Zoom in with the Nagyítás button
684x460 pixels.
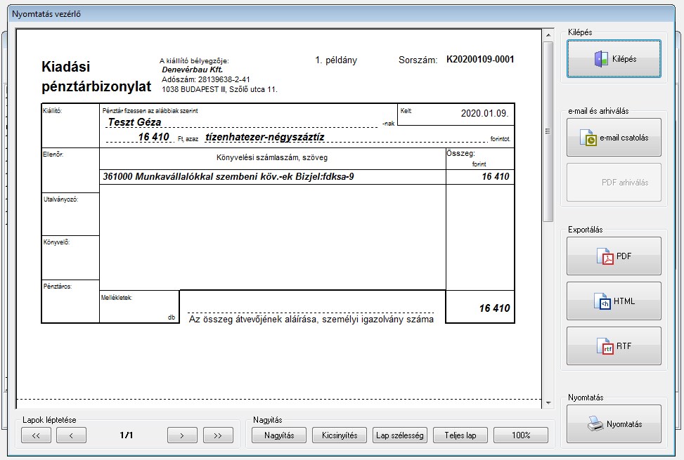click(279, 435)
